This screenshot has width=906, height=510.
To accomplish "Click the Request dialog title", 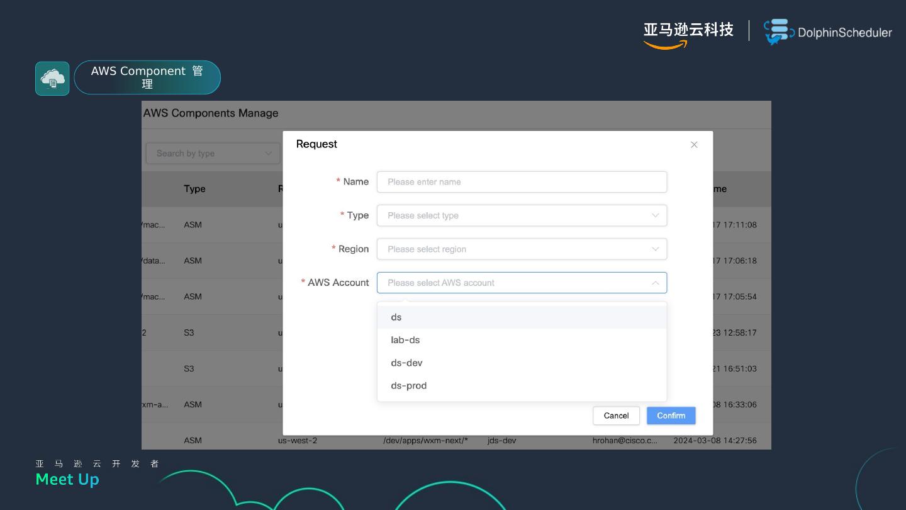I will click(316, 144).
